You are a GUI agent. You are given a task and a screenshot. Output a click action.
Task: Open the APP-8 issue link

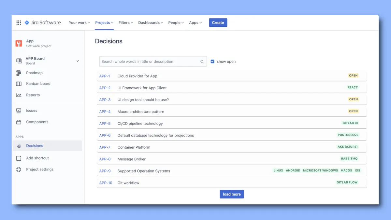point(105,159)
